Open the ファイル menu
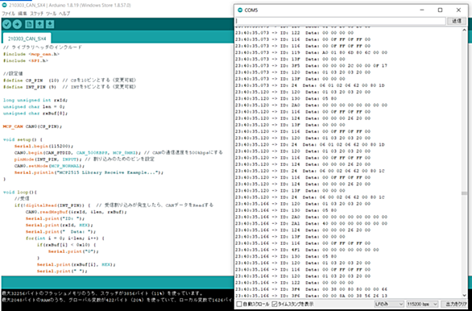472x311 pixels. point(8,14)
